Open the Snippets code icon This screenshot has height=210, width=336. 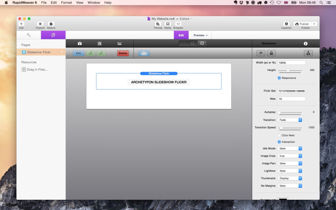tap(178, 24)
